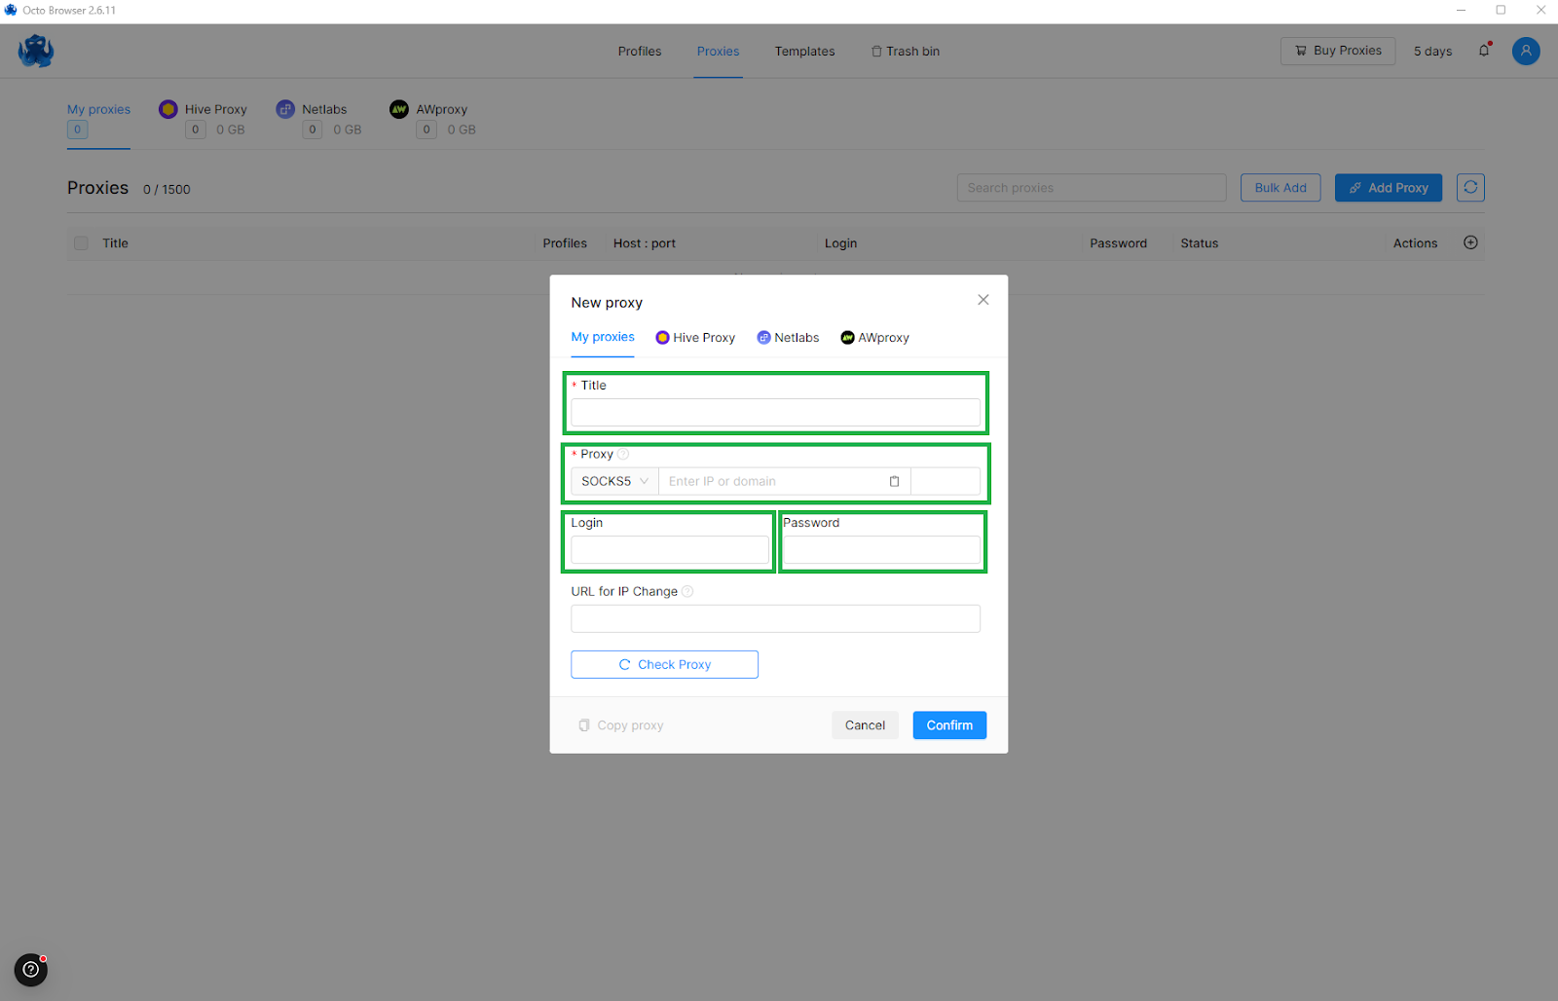Click the Confirm button

949,725
